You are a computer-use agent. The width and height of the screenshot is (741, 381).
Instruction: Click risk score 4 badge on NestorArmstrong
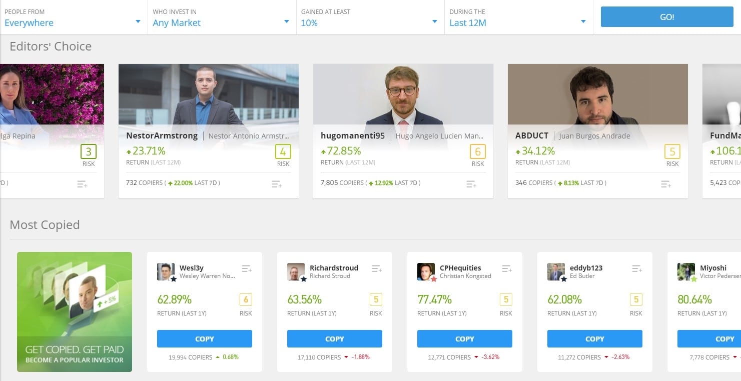[283, 151]
